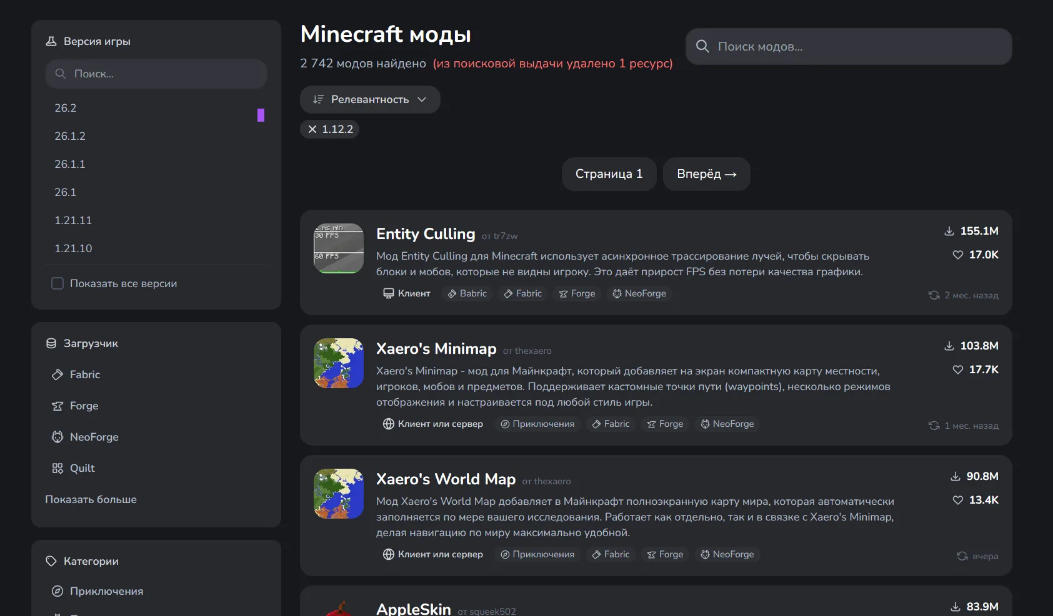Open author squeek502's profile
The image size is (1053, 616).
493,612
